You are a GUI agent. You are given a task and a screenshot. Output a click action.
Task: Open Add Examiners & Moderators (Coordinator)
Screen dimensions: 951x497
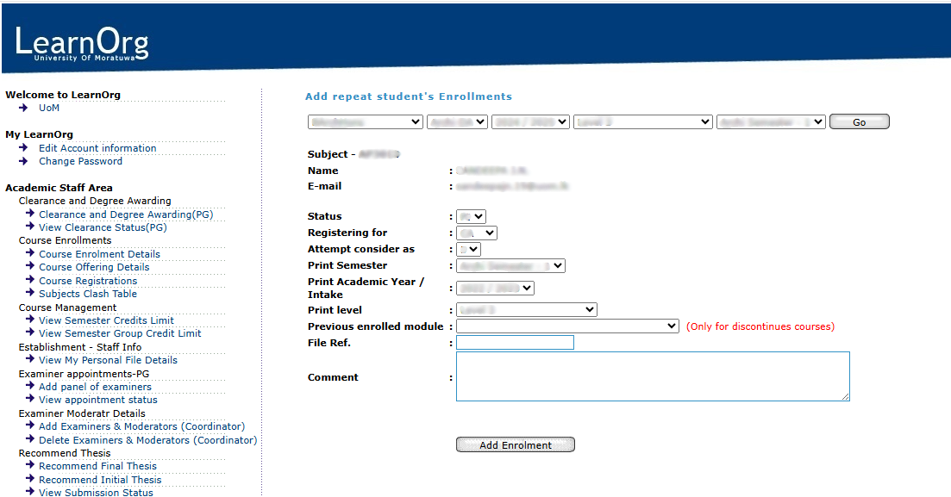click(x=142, y=426)
